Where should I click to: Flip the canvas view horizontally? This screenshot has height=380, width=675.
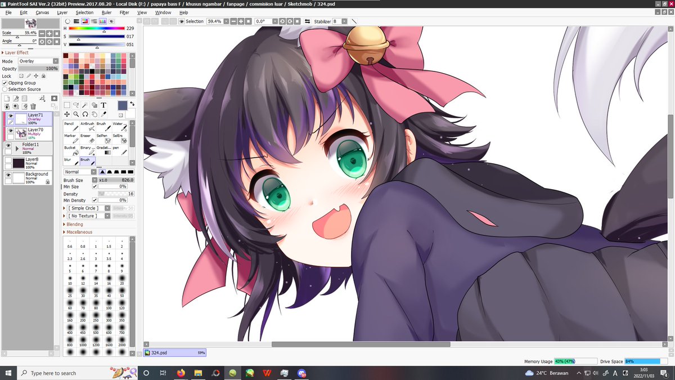coord(307,21)
